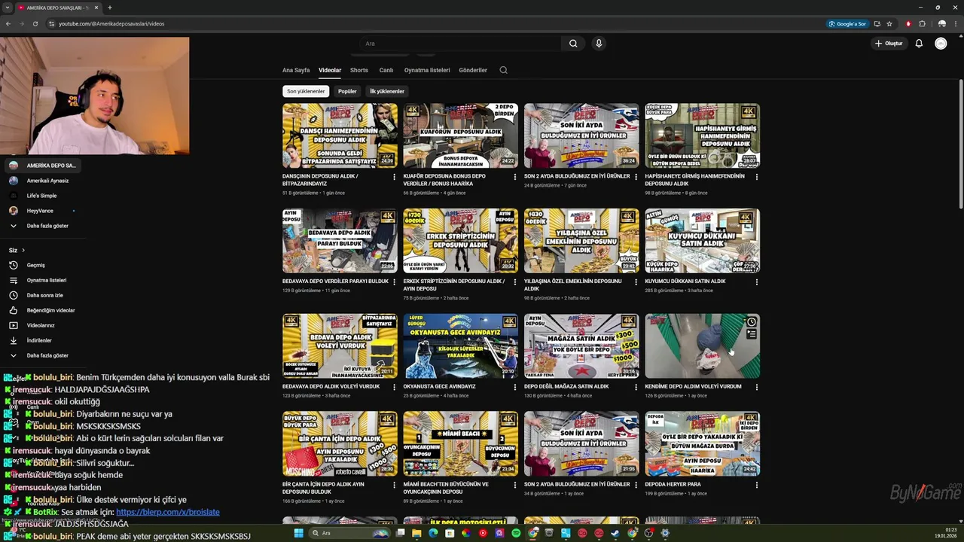View site information icon in address bar
Viewport: 964px width, 542px height.
[51, 23]
